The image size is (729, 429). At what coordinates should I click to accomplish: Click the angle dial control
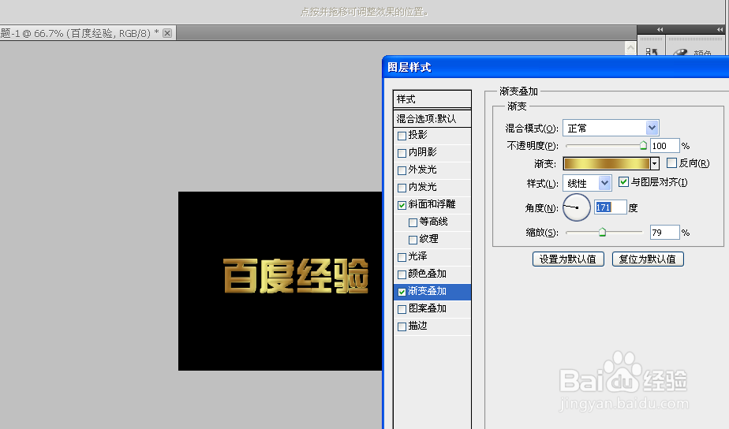click(577, 207)
